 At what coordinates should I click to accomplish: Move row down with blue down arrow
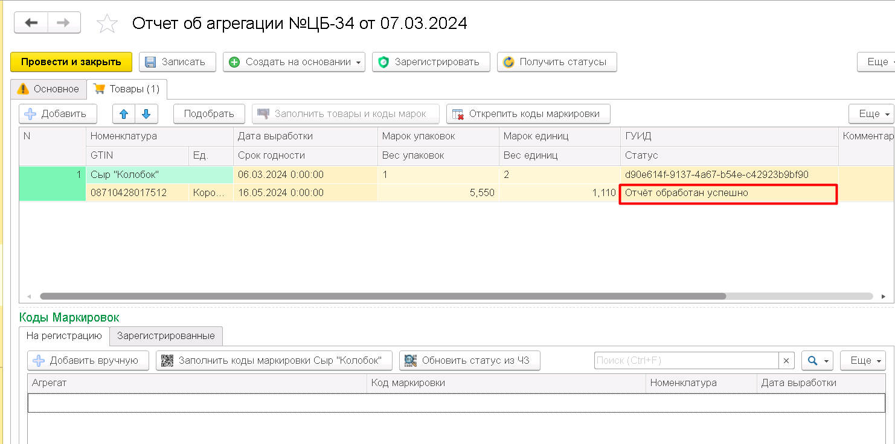(x=146, y=113)
